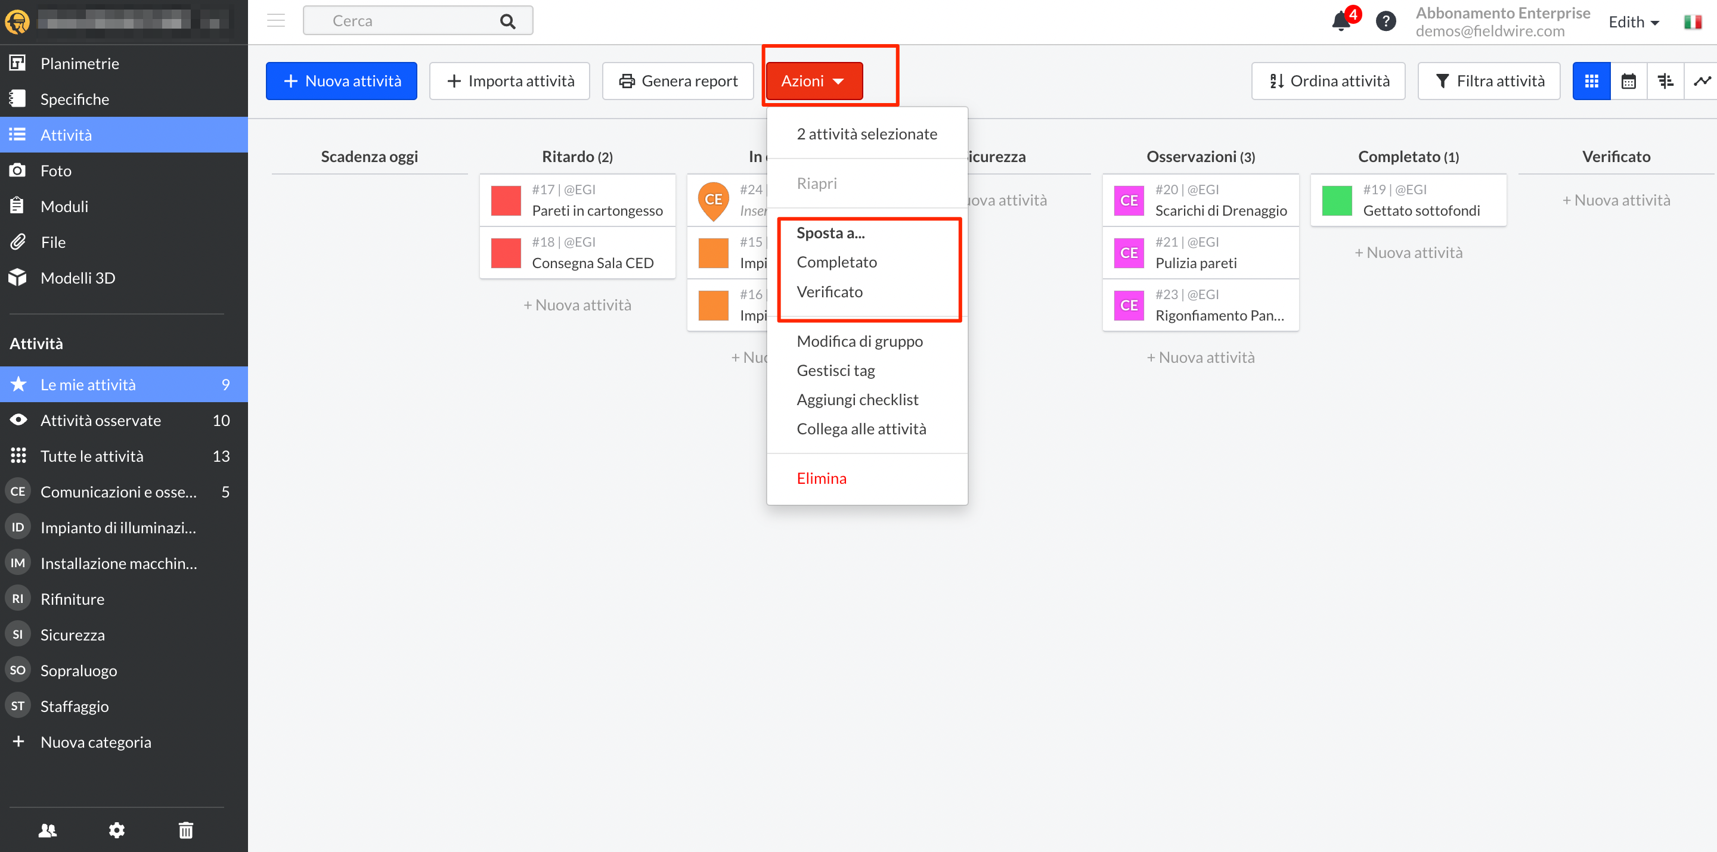Open the Specifiche section

coord(124,99)
